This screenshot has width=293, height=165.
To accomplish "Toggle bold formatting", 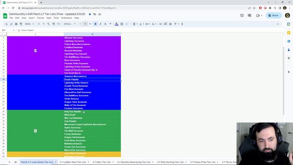I will 96,24.
